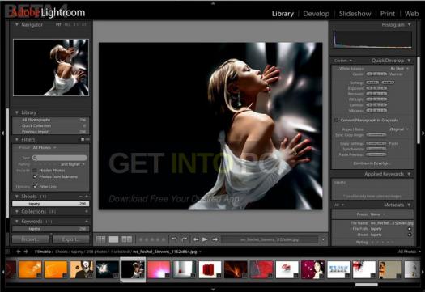This screenshot has height=292, width=425.
Task: Open the Aspect Ratio Original dropdown
Action: [399, 129]
